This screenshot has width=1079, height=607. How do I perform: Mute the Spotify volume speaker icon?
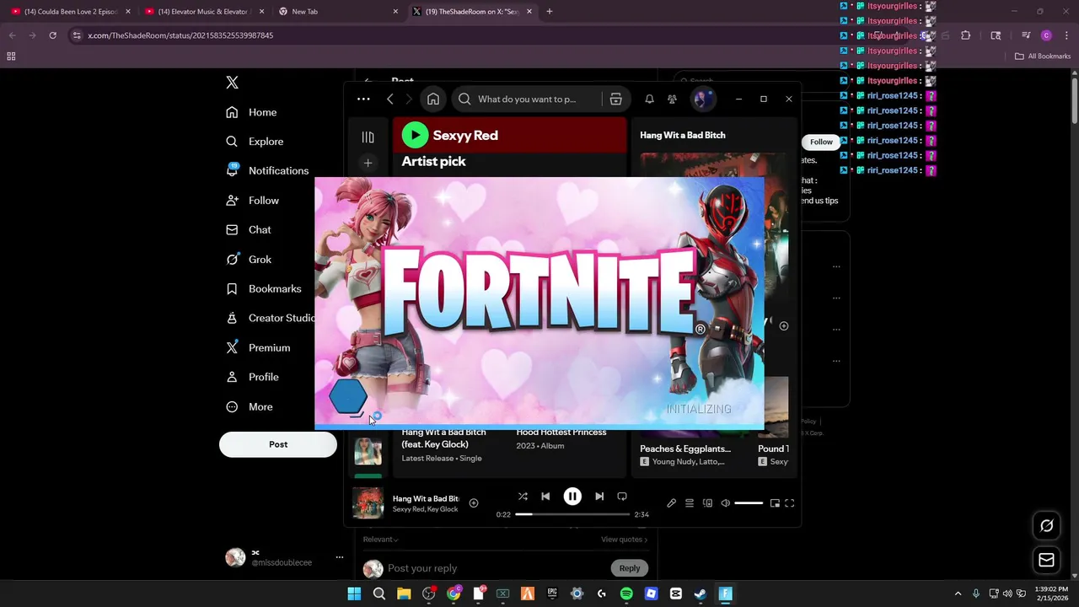725,503
